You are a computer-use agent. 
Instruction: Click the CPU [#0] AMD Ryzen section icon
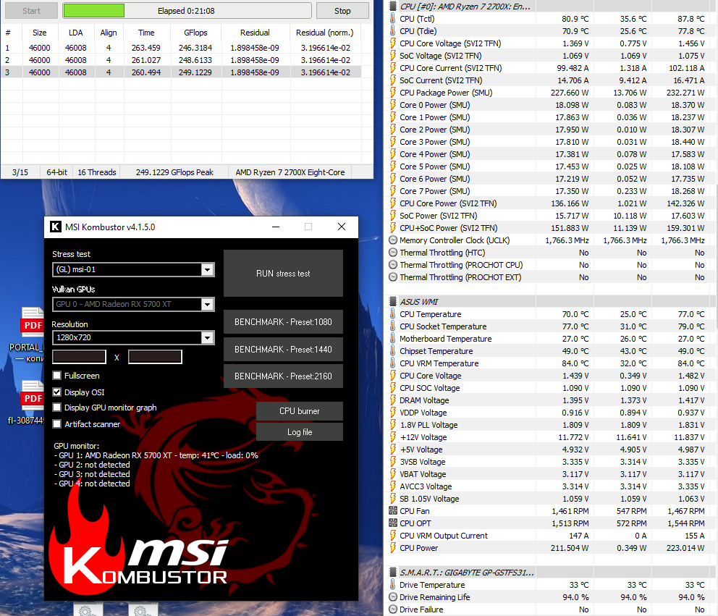point(393,6)
